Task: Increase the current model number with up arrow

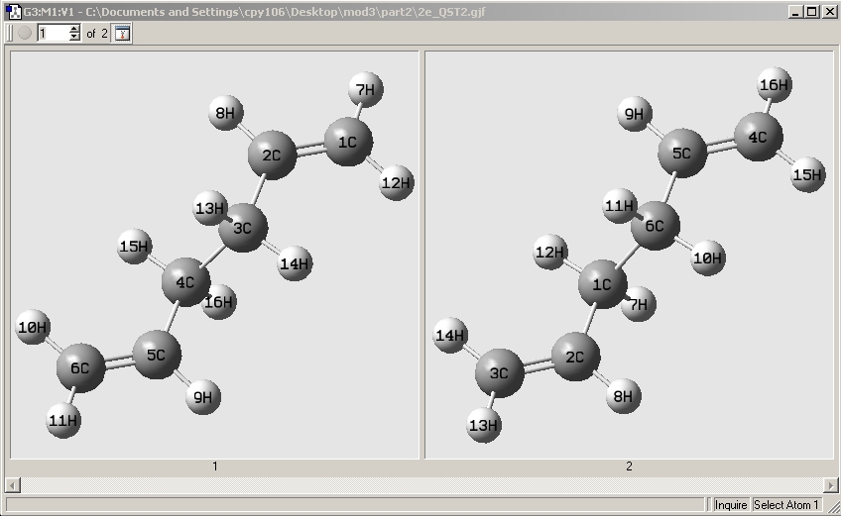Action: [x=74, y=29]
